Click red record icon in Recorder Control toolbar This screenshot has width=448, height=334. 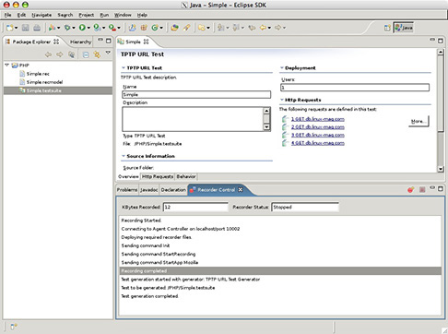click(411, 190)
